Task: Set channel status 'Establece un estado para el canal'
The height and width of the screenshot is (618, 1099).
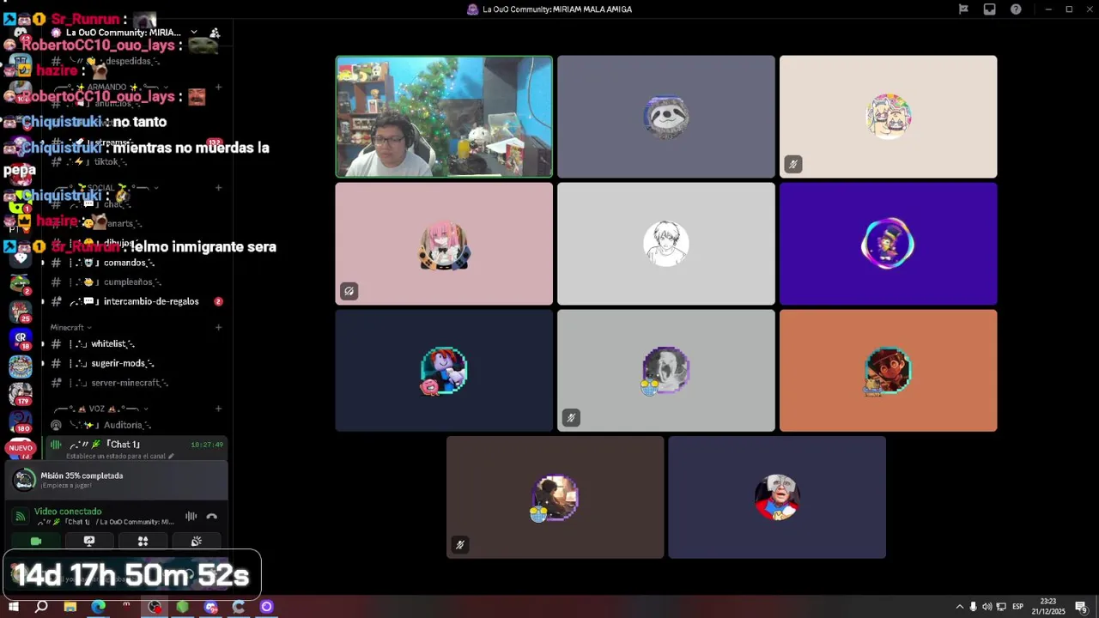Action: coord(120,456)
